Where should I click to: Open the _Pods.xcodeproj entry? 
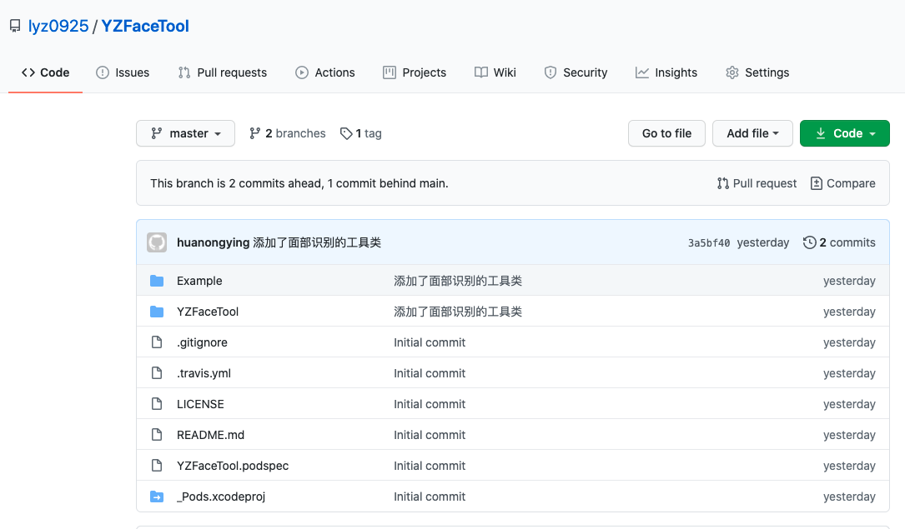coord(221,497)
